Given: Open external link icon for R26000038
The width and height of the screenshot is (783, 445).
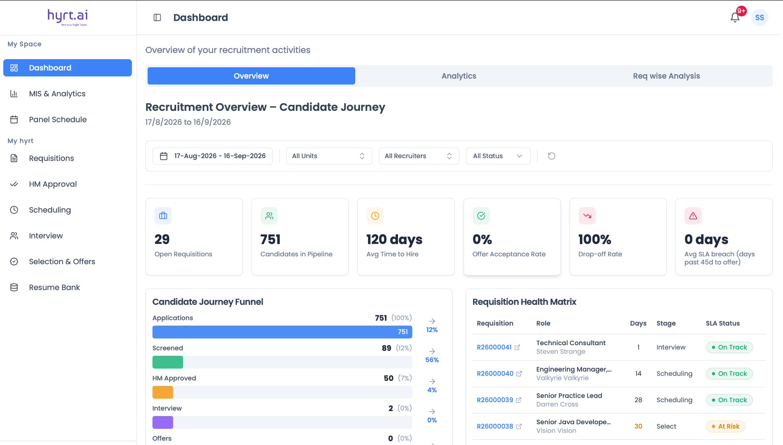Looking at the screenshot, I should pyautogui.click(x=519, y=427).
